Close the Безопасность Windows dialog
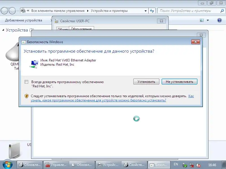226x169 pixels. (x=195, y=42)
